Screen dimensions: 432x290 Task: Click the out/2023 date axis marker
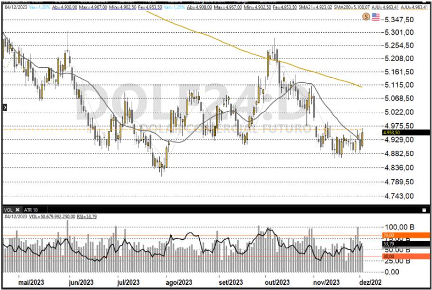click(x=276, y=282)
